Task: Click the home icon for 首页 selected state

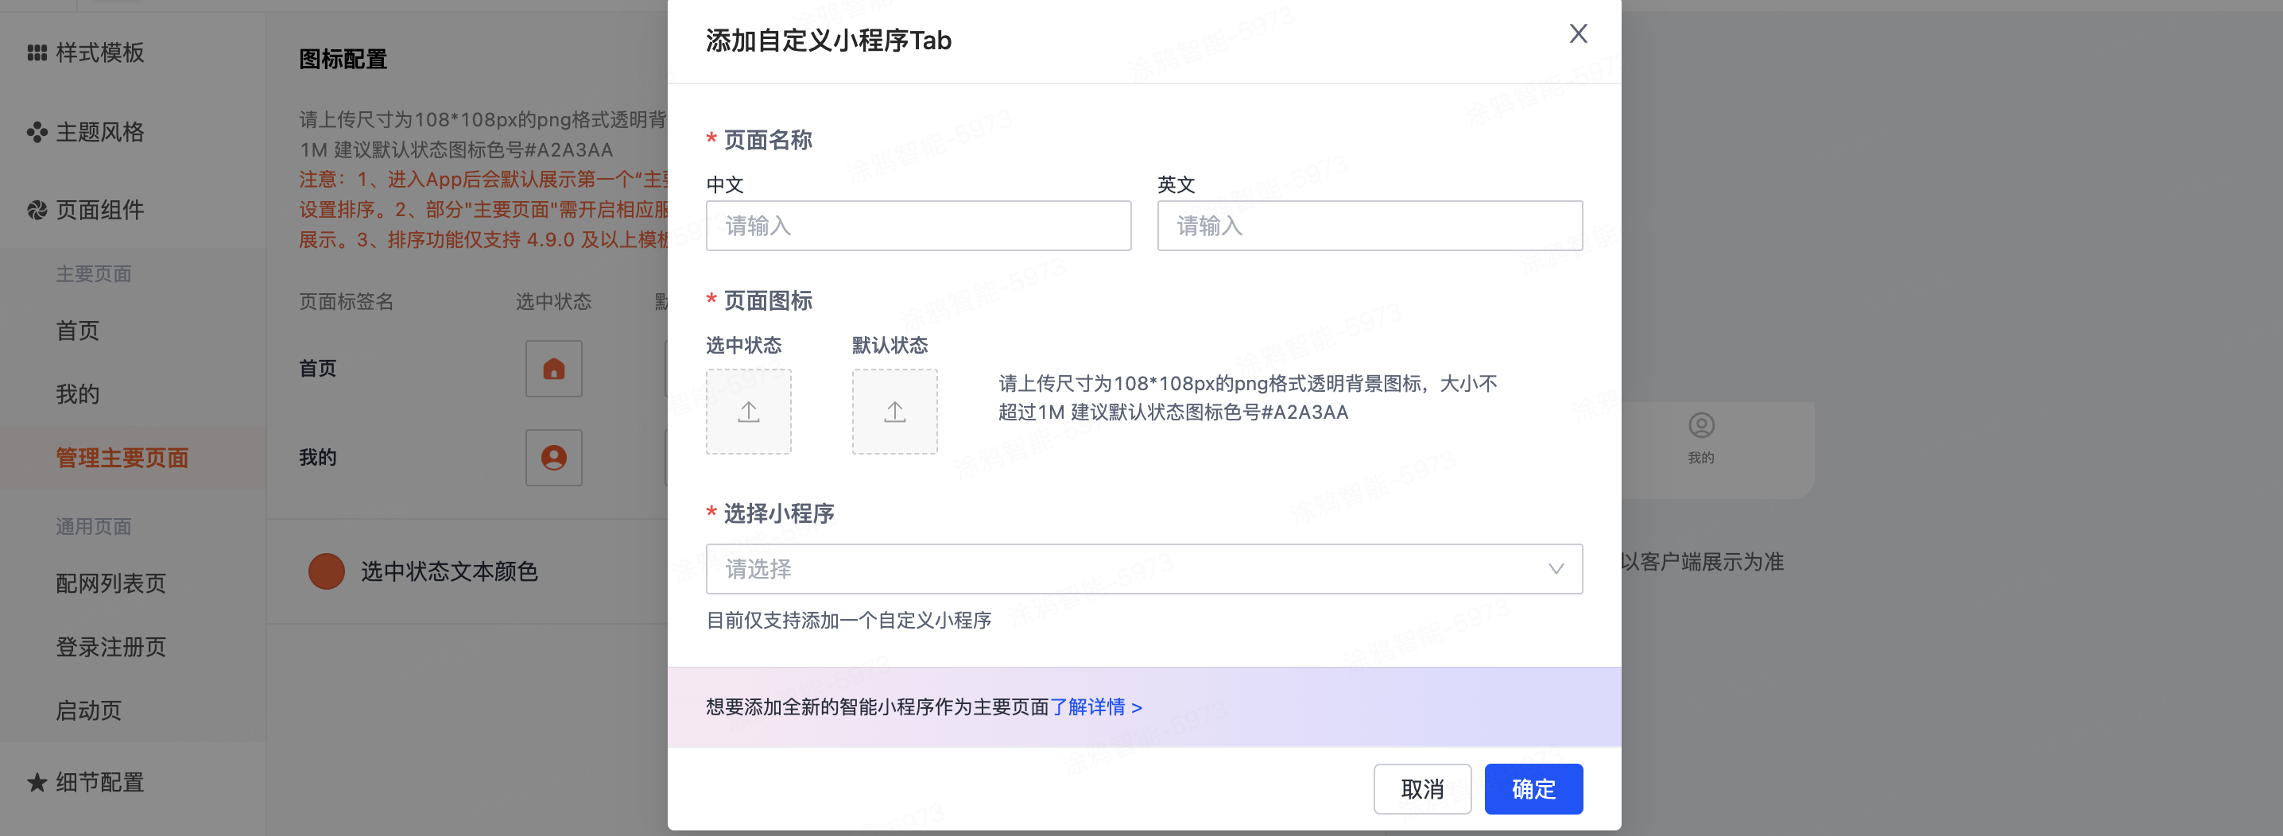Action: (553, 369)
